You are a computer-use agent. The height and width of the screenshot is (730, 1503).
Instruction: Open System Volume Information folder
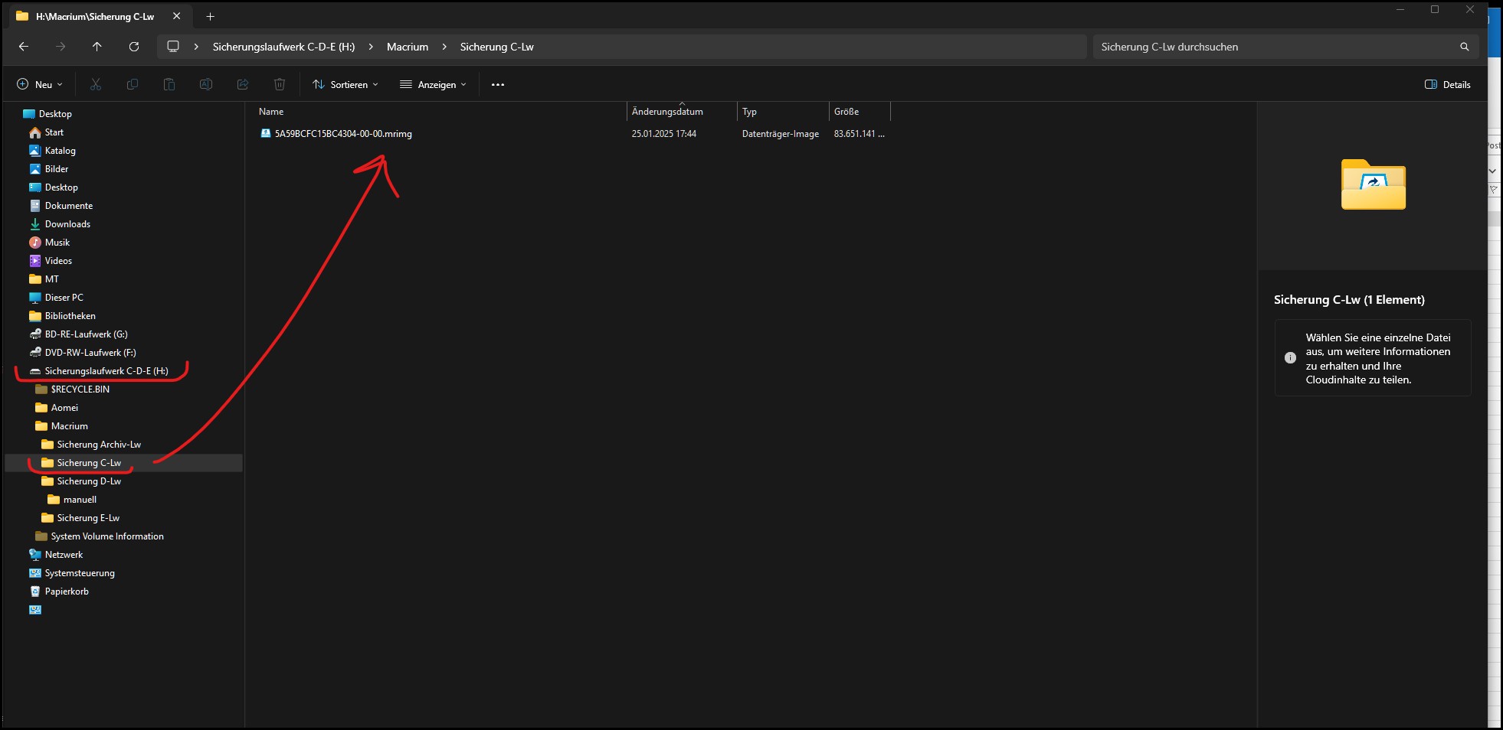pos(107,536)
